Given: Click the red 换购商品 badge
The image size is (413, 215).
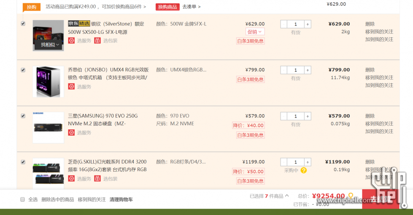Looking at the screenshot, I should click(x=167, y=7).
